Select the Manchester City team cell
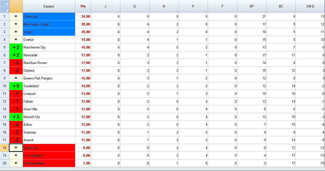The width and height of the screenshot is (325, 171). coord(49,47)
